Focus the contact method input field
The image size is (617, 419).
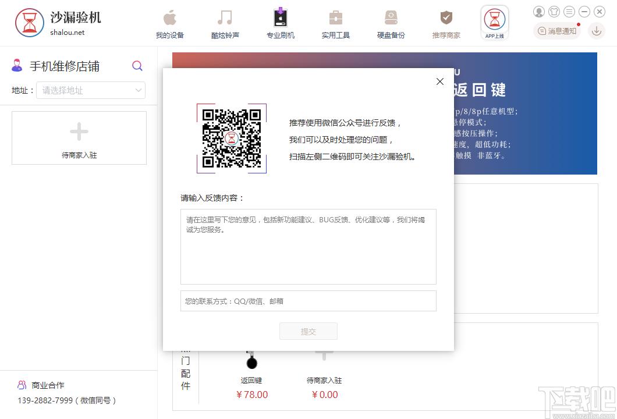point(308,301)
